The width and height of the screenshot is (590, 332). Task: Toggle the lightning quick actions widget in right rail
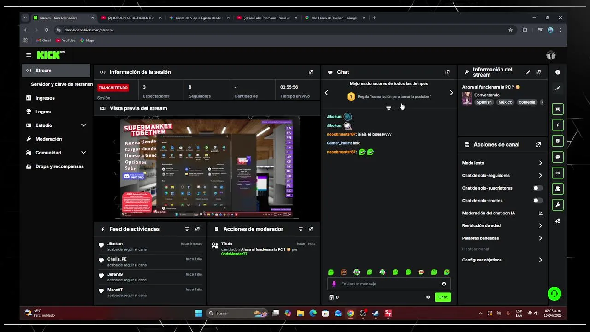[558, 125]
